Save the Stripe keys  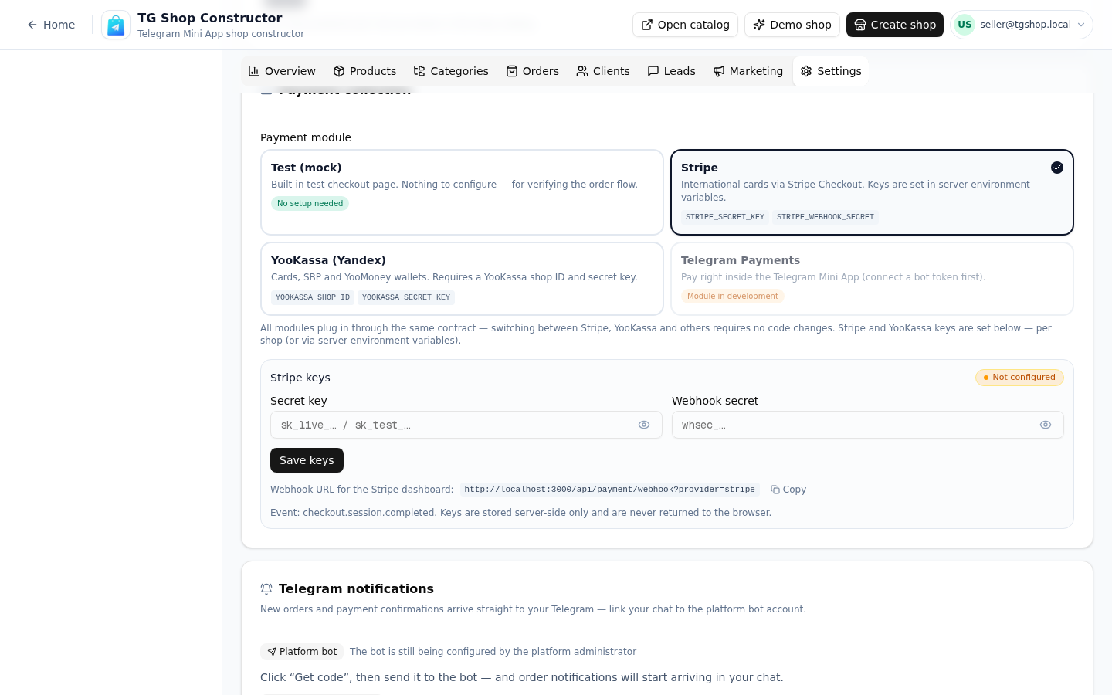coord(307,460)
